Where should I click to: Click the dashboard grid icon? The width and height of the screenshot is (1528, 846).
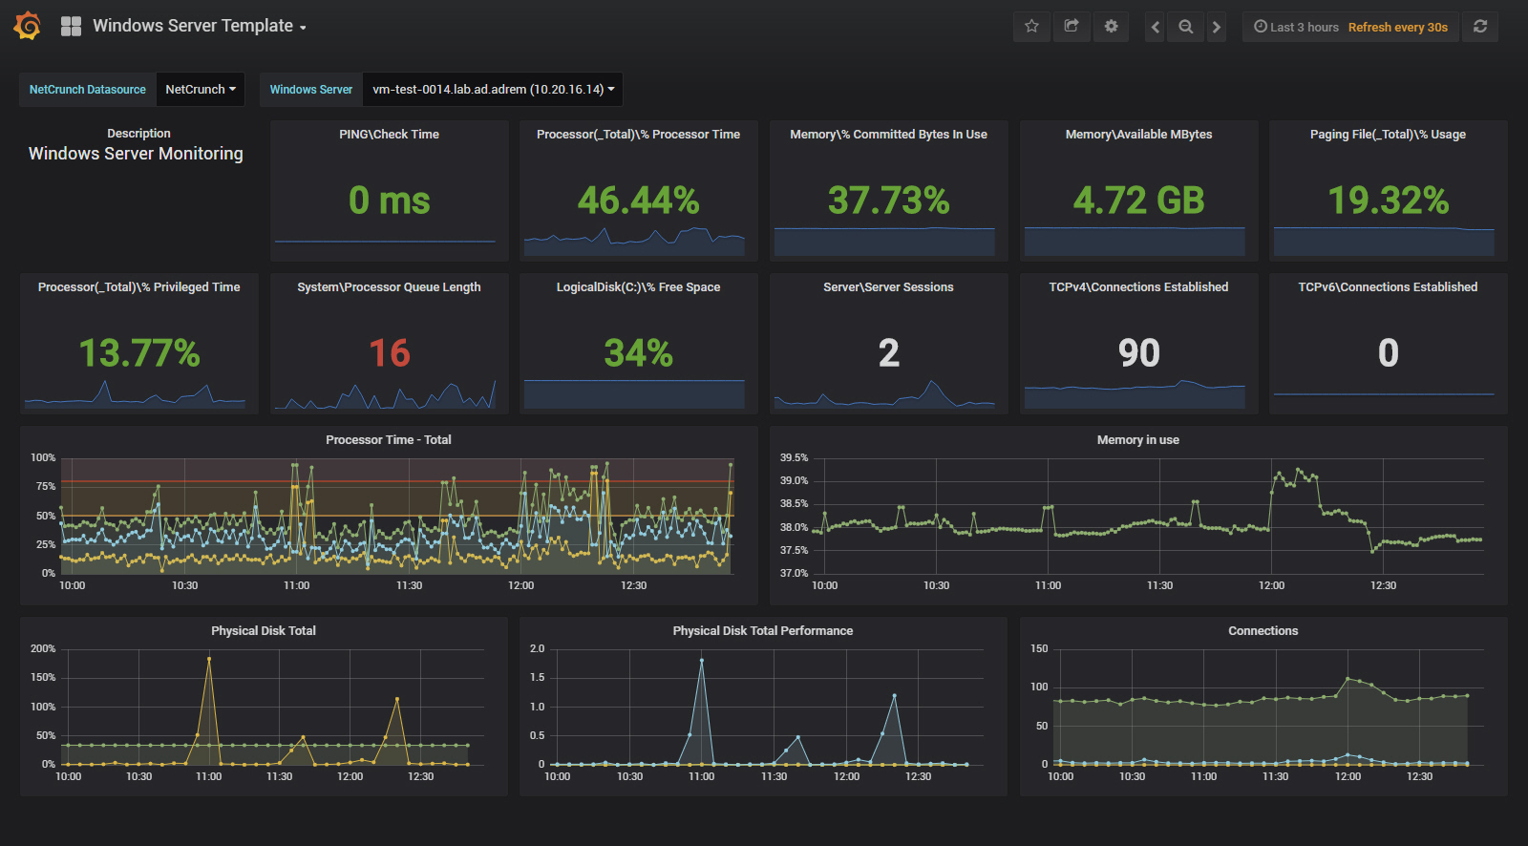pyautogui.click(x=71, y=27)
